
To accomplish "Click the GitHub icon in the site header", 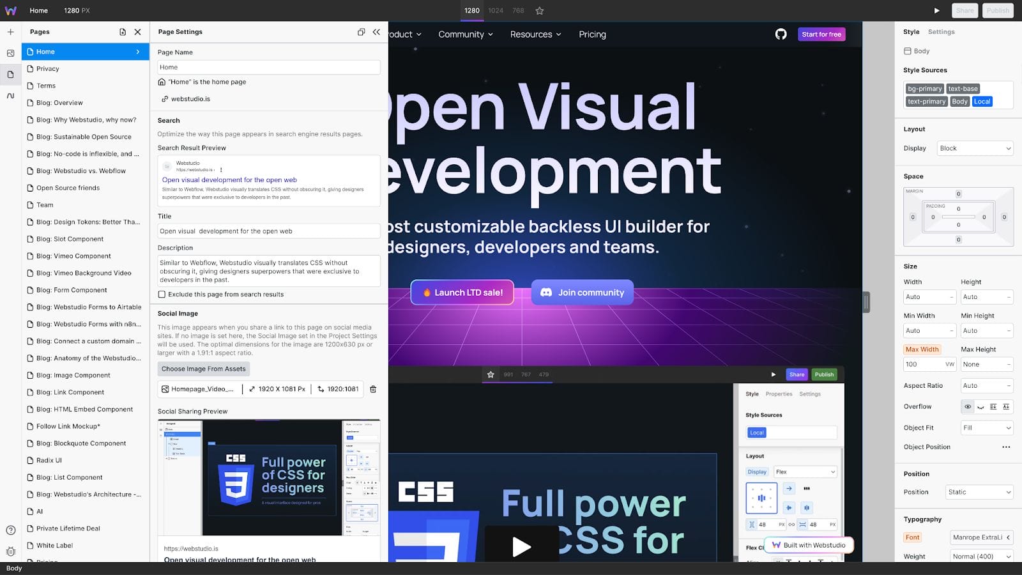I will point(781,34).
